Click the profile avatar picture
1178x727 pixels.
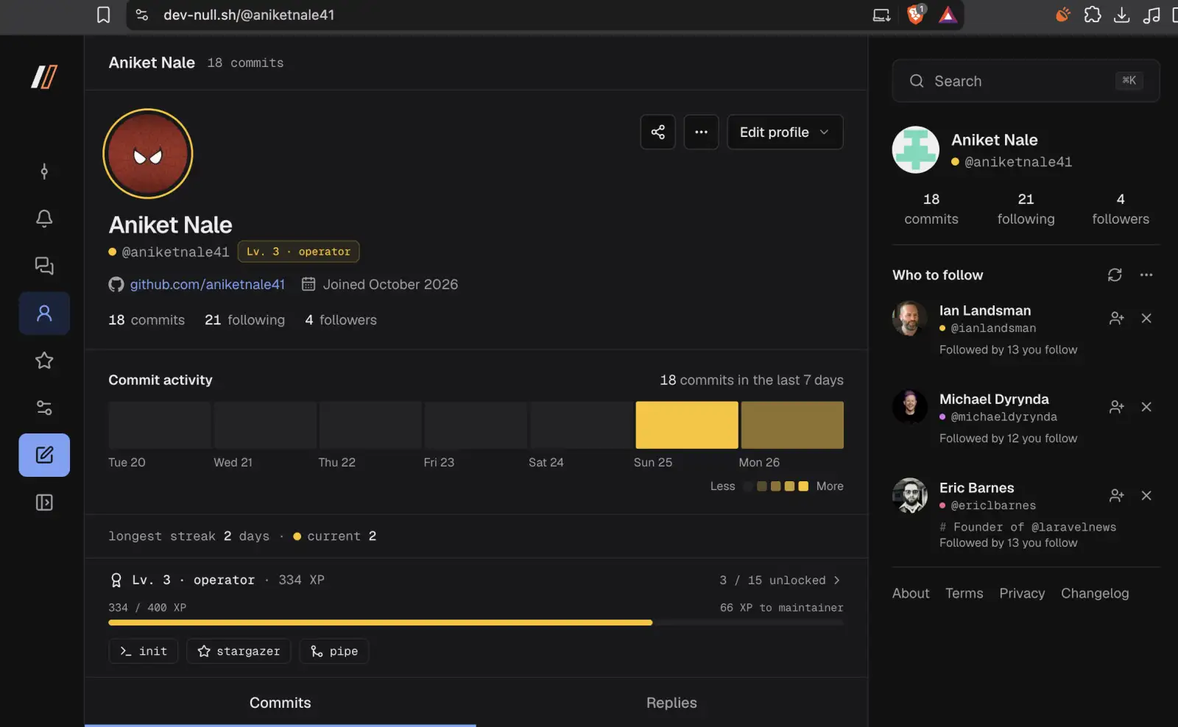pyautogui.click(x=148, y=154)
